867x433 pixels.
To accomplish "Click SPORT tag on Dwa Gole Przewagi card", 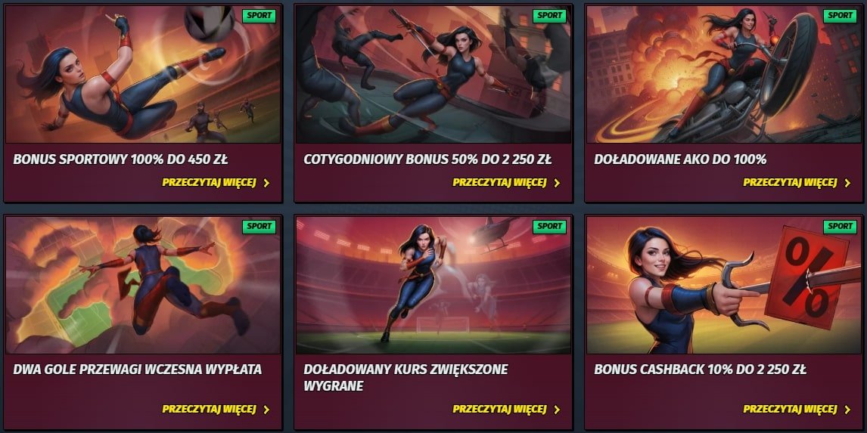I will click(x=259, y=226).
